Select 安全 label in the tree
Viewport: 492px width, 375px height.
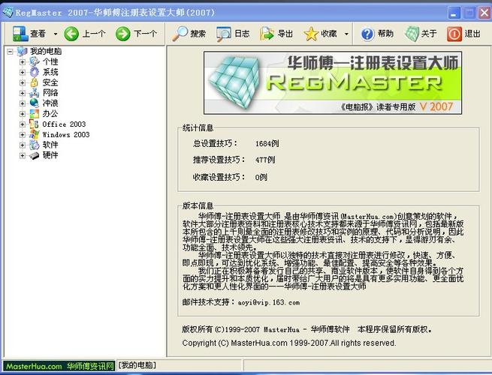coord(50,82)
